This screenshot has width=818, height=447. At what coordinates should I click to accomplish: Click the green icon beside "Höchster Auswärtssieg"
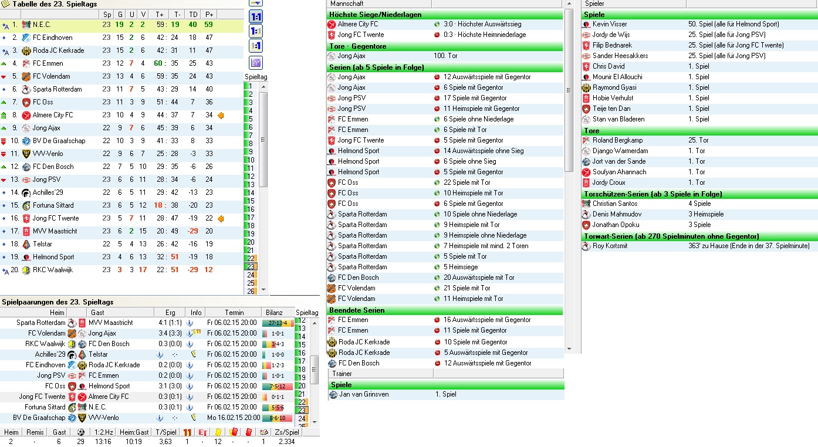[x=437, y=24]
